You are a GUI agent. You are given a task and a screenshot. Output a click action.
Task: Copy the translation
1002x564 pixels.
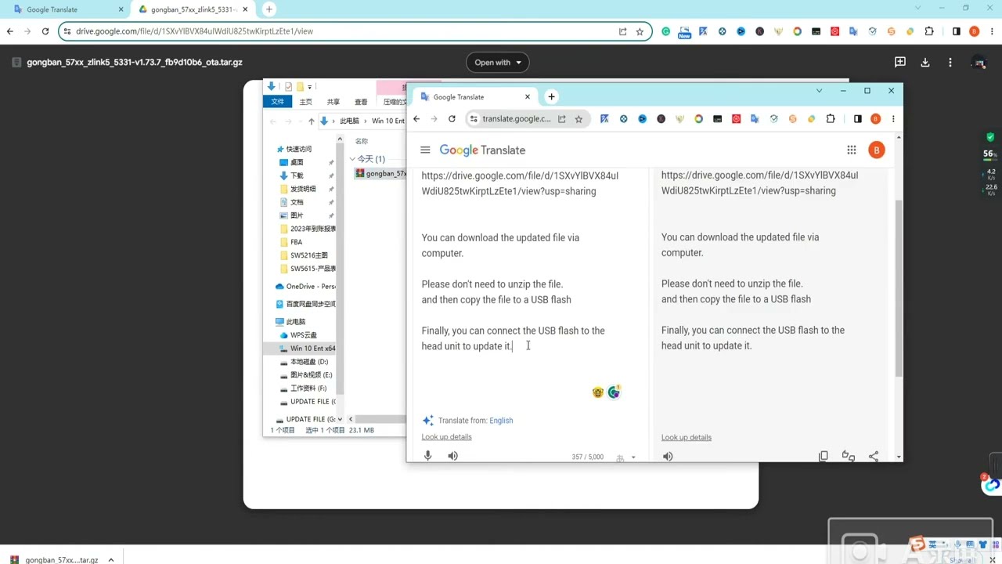(824, 456)
